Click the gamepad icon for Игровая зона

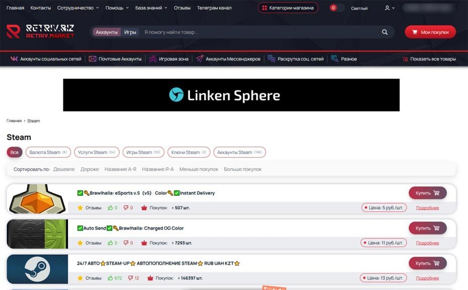pyautogui.click(x=153, y=59)
